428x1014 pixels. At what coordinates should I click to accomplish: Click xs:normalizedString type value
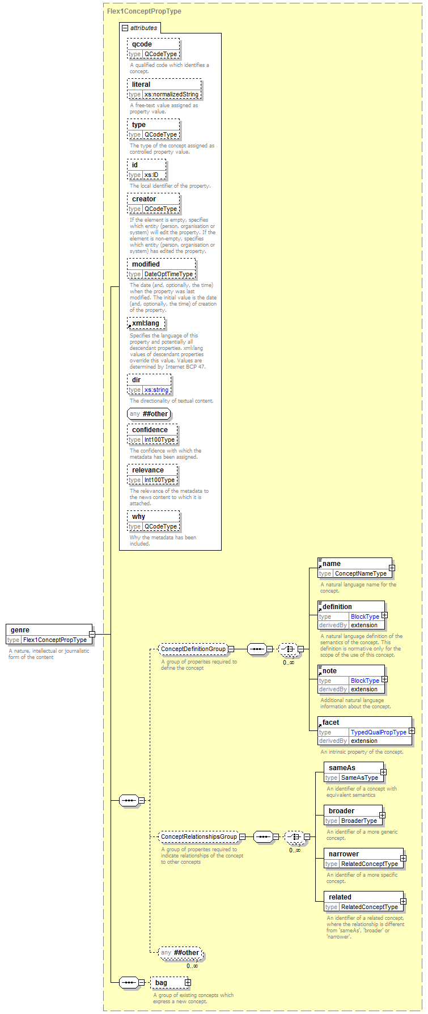point(171,95)
